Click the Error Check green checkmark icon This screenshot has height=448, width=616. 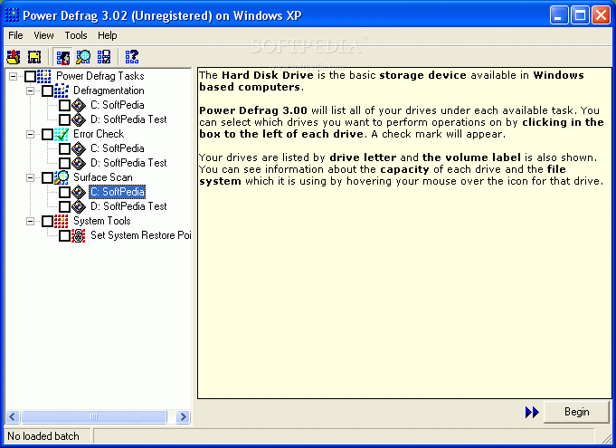pos(62,134)
